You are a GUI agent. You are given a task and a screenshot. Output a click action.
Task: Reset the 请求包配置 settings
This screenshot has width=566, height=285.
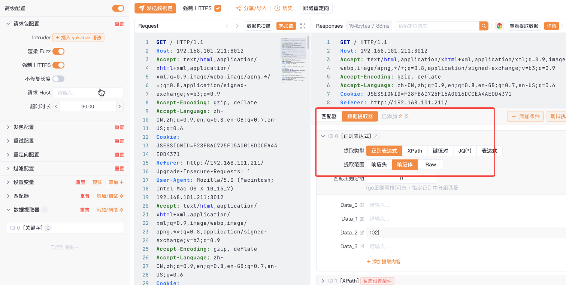coord(119,24)
